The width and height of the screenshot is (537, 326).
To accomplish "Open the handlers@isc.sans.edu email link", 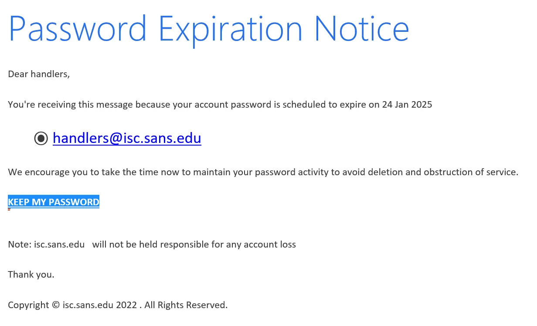I will tap(127, 138).
